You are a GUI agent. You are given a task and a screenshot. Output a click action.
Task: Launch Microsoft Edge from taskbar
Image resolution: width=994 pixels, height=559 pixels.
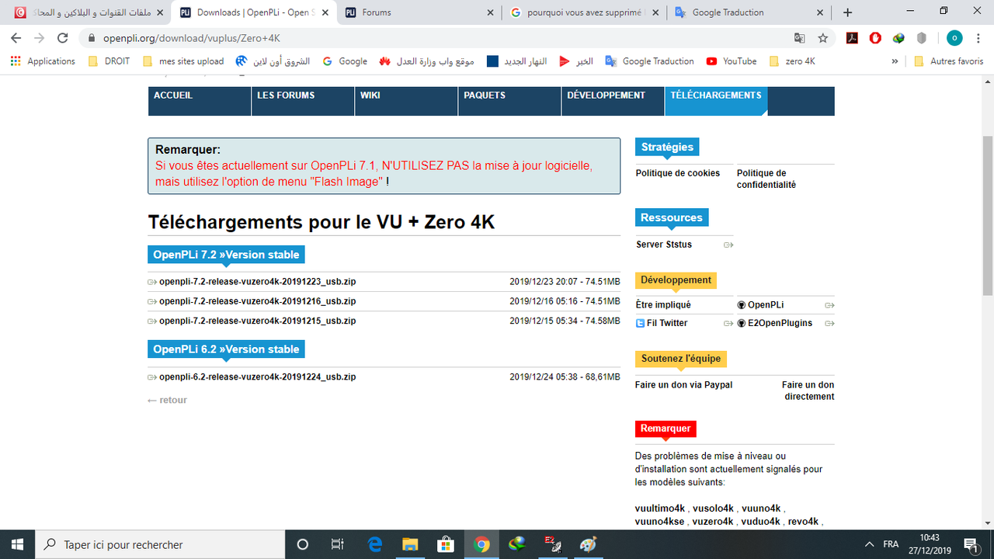pos(374,544)
